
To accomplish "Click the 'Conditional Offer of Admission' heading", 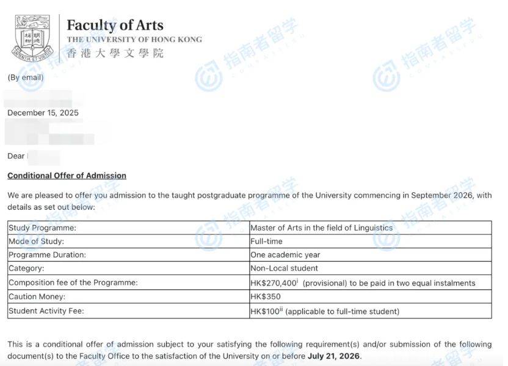I will click(x=67, y=176).
